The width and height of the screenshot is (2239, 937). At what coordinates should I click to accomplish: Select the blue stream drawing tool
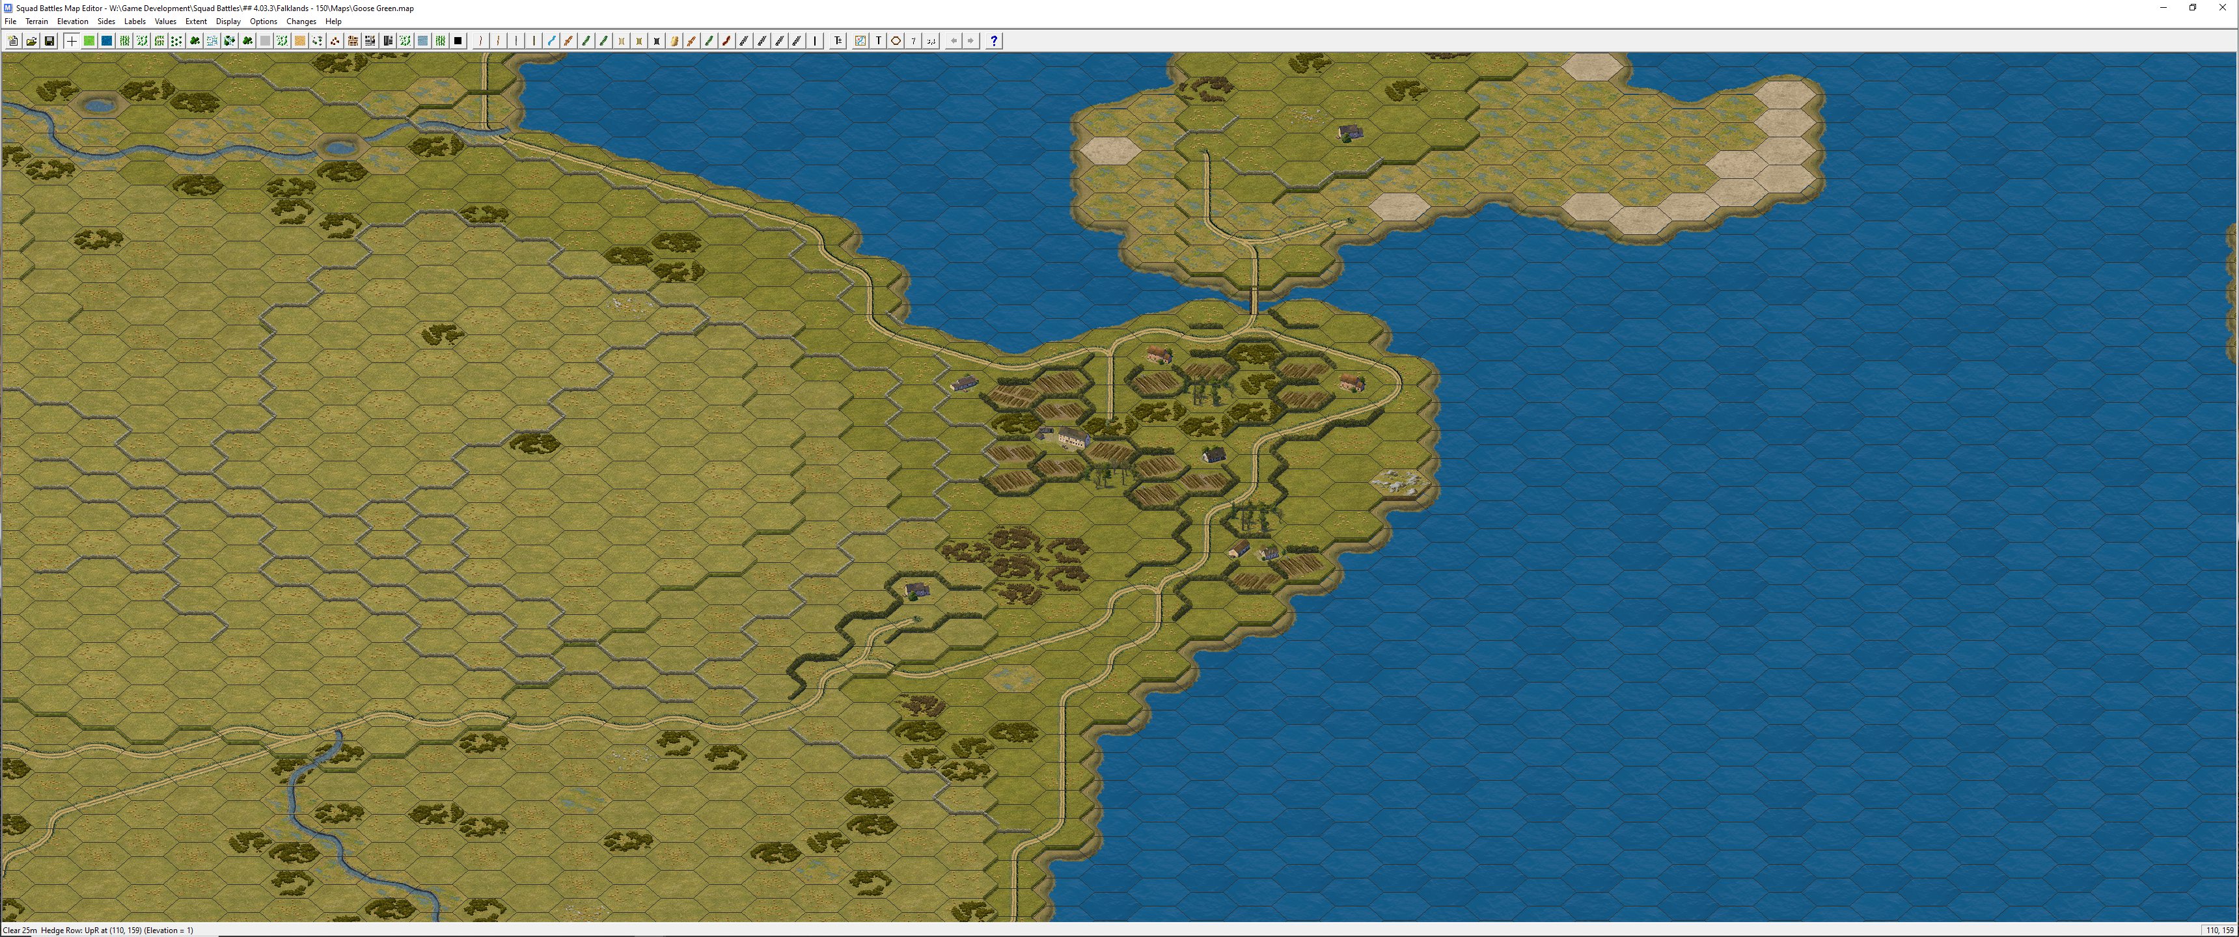click(551, 41)
